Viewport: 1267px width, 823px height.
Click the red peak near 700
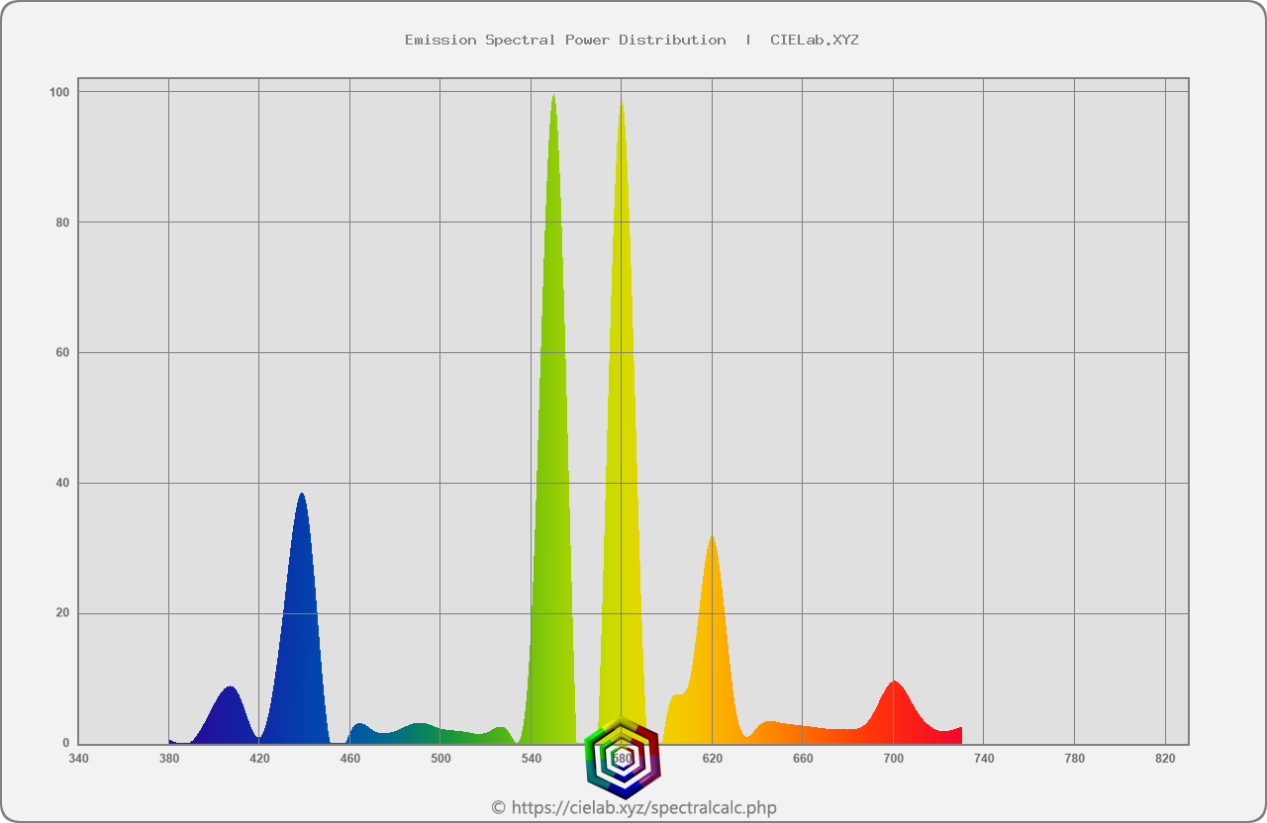coord(894,712)
